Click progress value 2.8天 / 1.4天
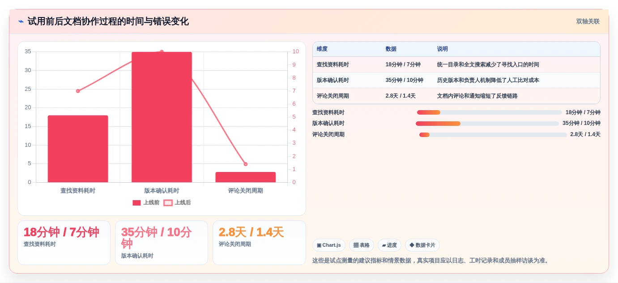 (x=585, y=134)
